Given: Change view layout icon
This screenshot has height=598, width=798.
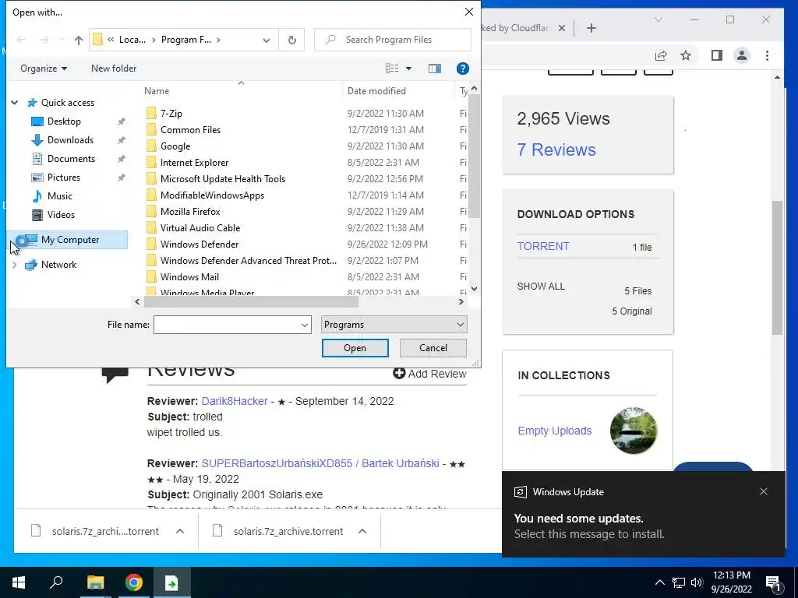Looking at the screenshot, I should (x=392, y=69).
